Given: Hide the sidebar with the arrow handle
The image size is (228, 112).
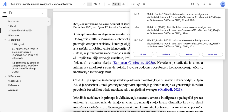Looking at the screenshot, I should (49, 22).
